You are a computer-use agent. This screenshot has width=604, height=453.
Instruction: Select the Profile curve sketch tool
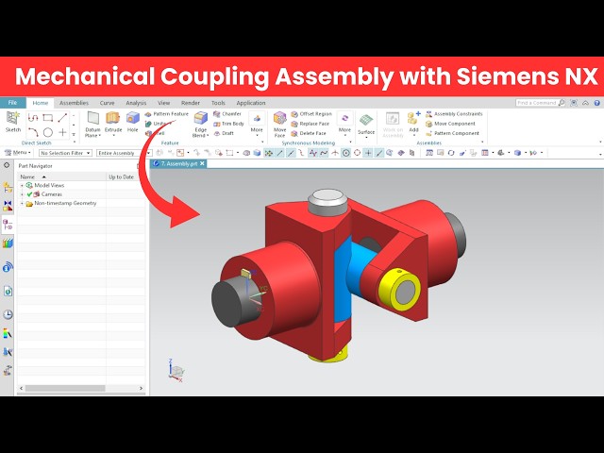(33, 118)
